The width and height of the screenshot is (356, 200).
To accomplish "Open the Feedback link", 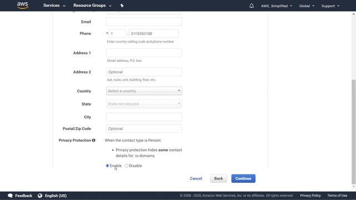I will (23, 196).
